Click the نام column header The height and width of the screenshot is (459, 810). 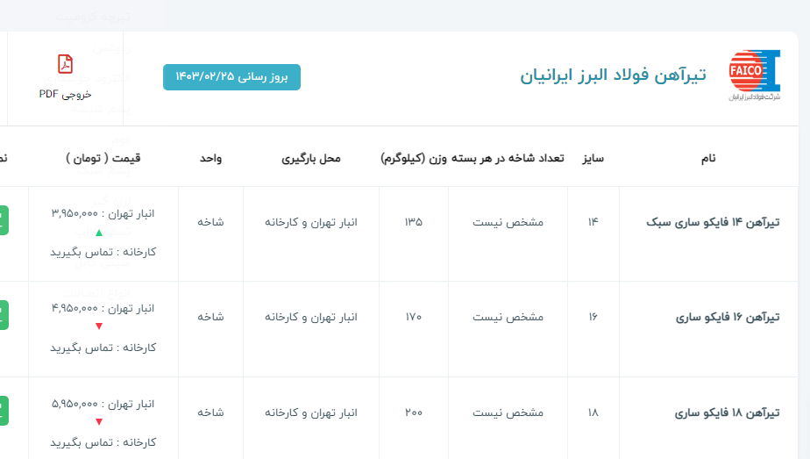pyautogui.click(x=708, y=158)
